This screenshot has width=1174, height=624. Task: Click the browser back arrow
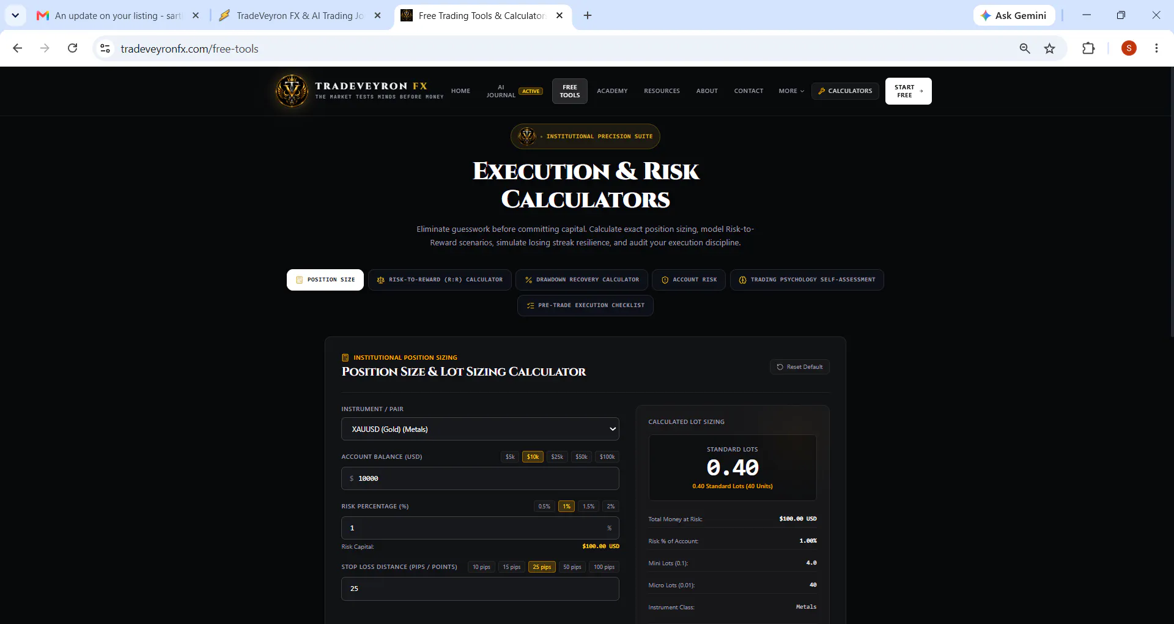coord(18,48)
